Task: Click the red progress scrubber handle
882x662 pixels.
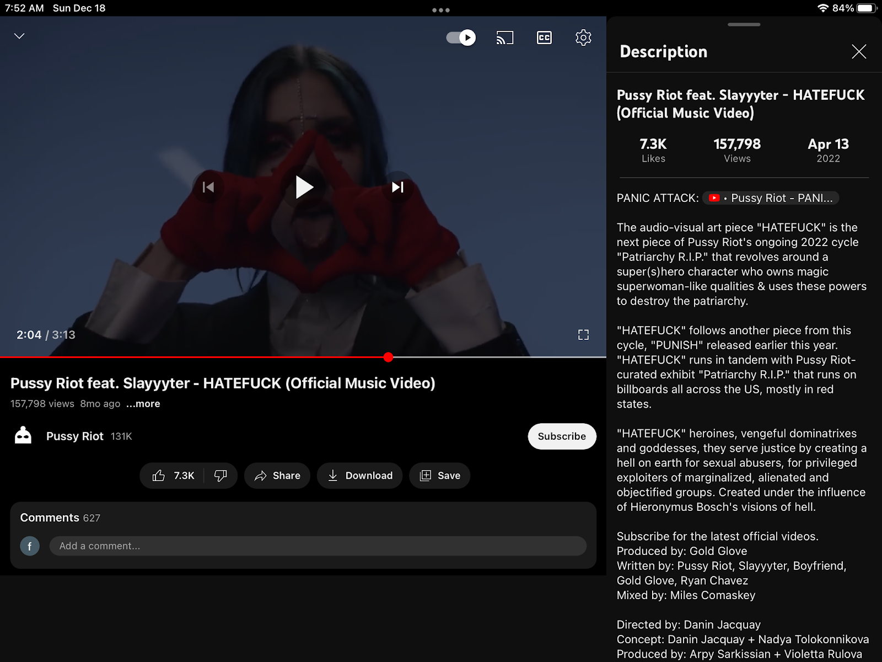Action: tap(389, 357)
